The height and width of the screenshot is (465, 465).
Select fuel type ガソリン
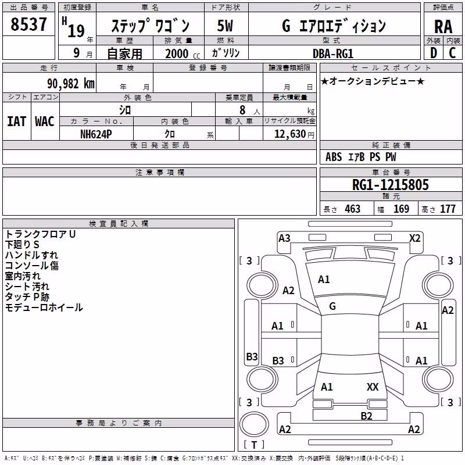click(226, 53)
